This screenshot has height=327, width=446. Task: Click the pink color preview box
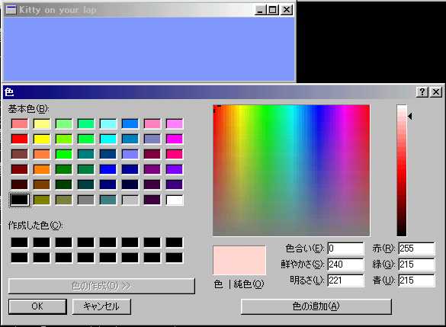[x=239, y=260]
